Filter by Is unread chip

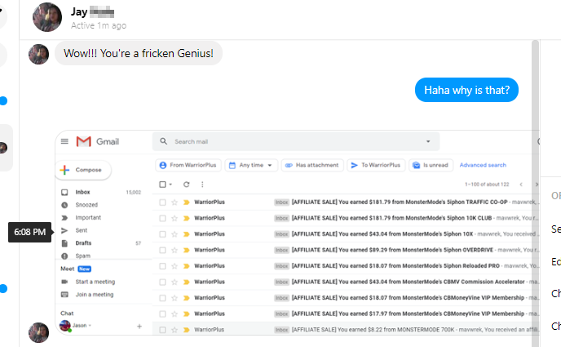coord(431,165)
